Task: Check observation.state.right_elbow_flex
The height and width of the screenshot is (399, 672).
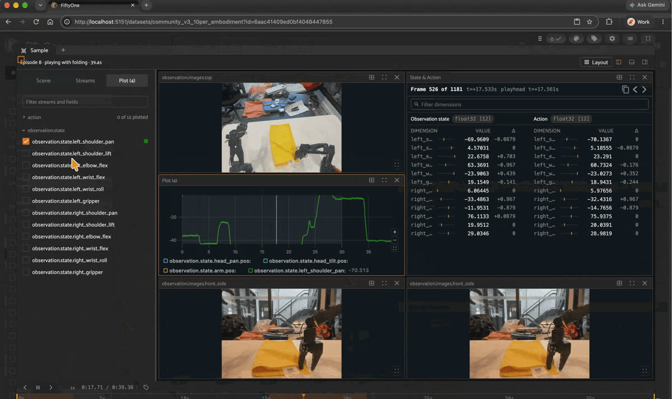Action: pos(26,237)
